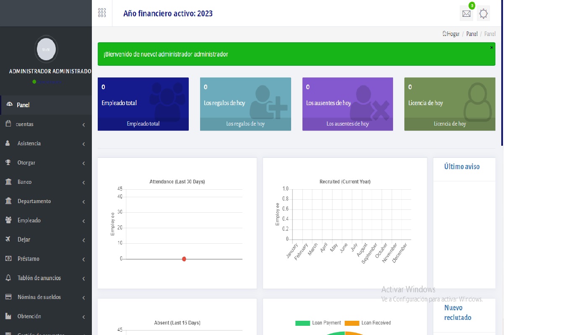
Task: Open Licencia de hoy card footer link
Action: pos(450,124)
